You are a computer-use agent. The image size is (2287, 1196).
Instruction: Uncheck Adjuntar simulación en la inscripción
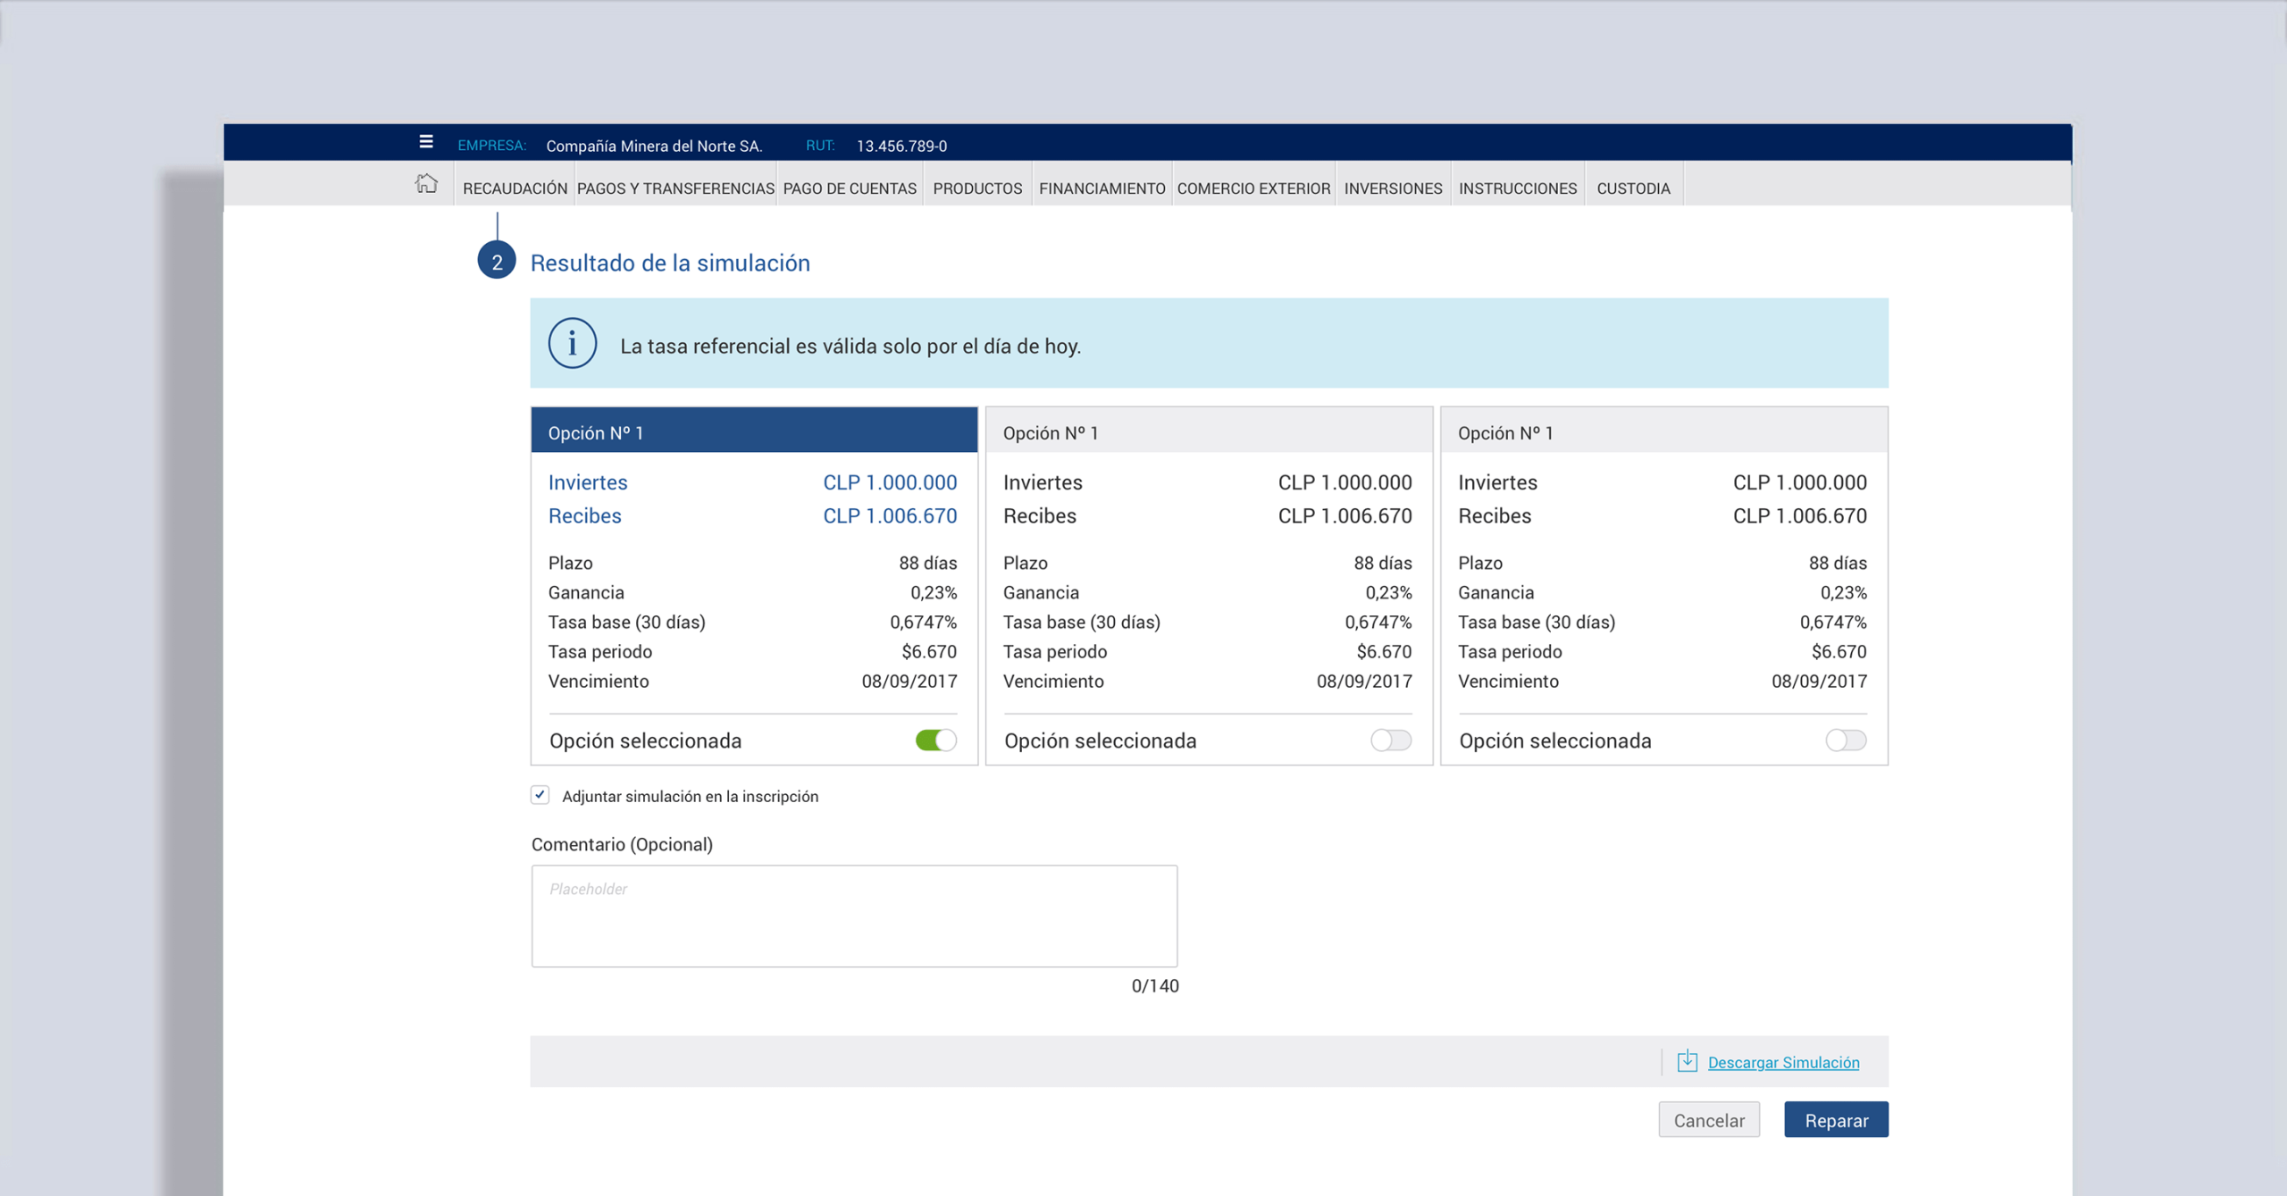point(540,795)
